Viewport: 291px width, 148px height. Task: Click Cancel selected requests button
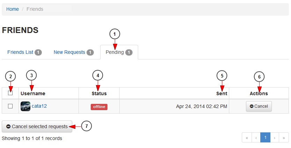37,126
